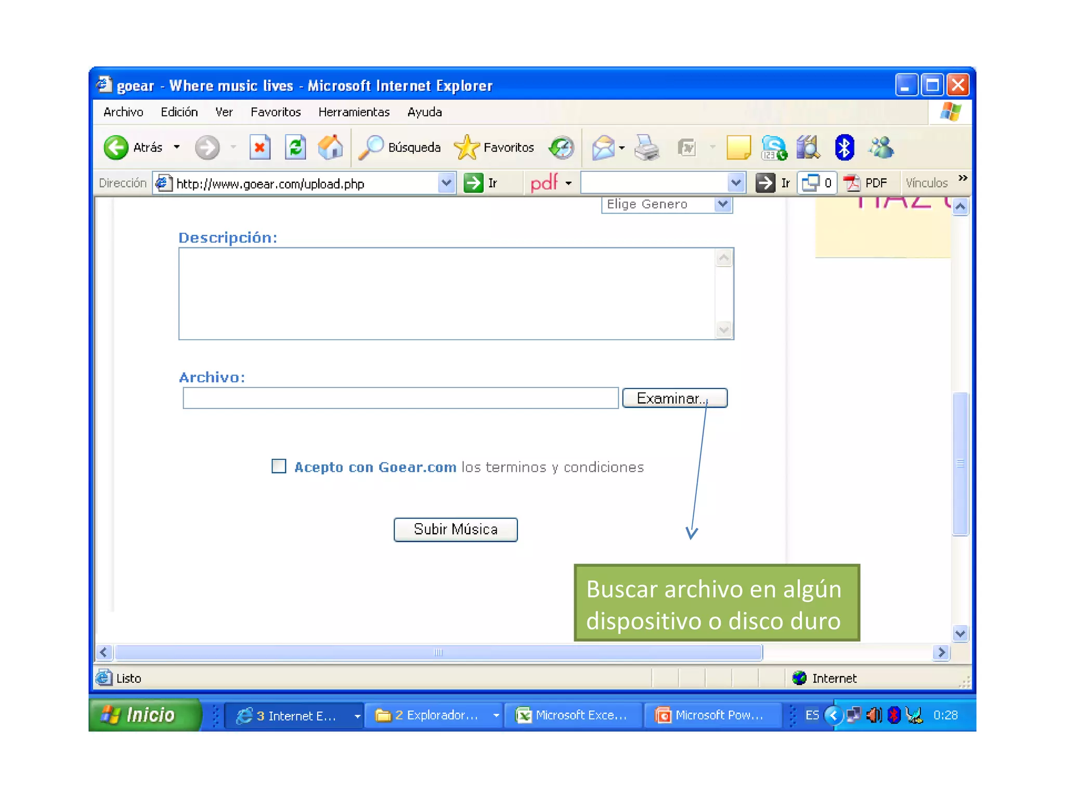
Task: Open the Herramientas menu
Action: pyautogui.click(x=354, y=112)
